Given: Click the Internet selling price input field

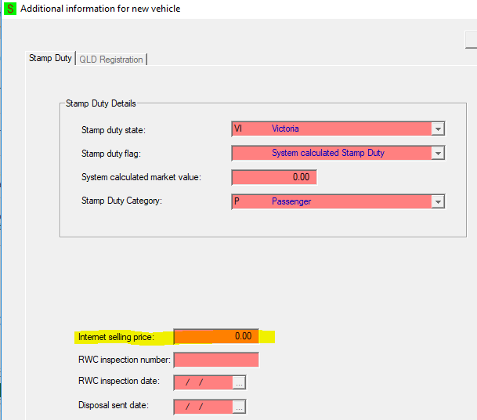Looking at the screenshot, I should 216,336.
